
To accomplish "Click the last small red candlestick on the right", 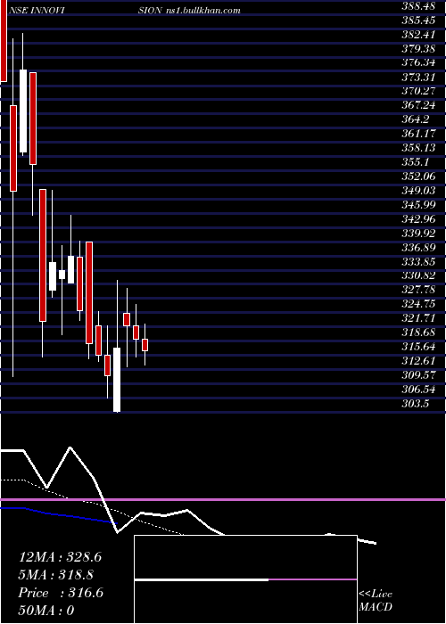I will coord(145,345).
